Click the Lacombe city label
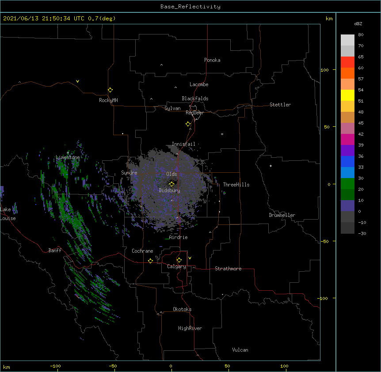381x372 pixels. tap(199, 84)
